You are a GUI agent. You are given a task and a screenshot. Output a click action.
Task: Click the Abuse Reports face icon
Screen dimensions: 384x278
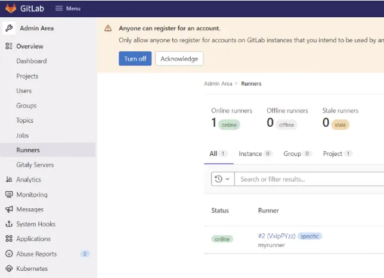pyautogui.click(x=9, y=254)
